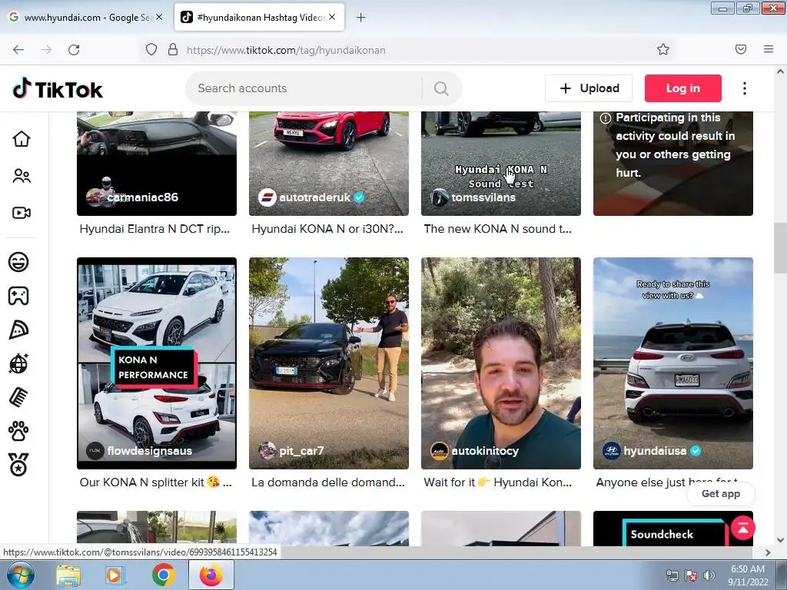Launch Google Chrome from the taskbar
Screen dimensions: 787x590
(163, 575)
